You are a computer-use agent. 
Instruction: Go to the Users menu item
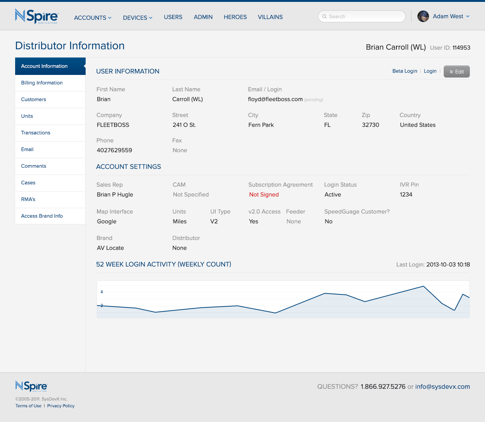173,17
